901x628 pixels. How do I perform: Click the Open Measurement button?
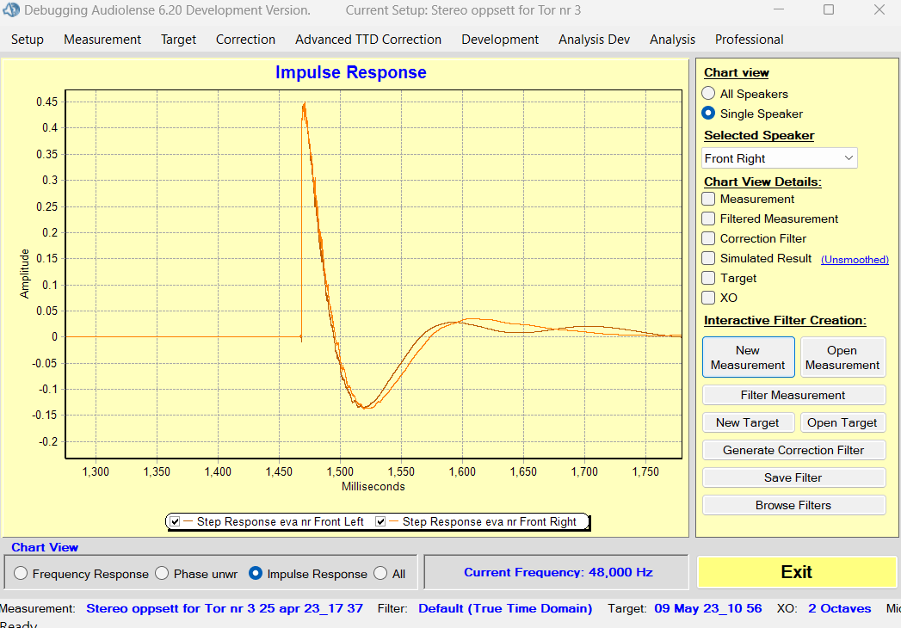click(x=842, y=357)
